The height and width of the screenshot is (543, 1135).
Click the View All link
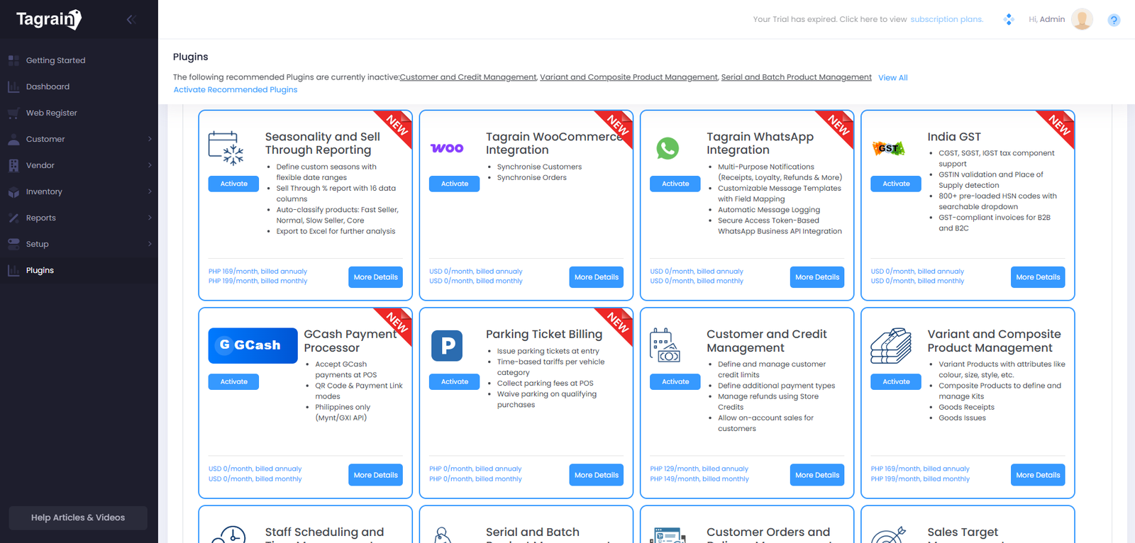[x=893, y=78]
